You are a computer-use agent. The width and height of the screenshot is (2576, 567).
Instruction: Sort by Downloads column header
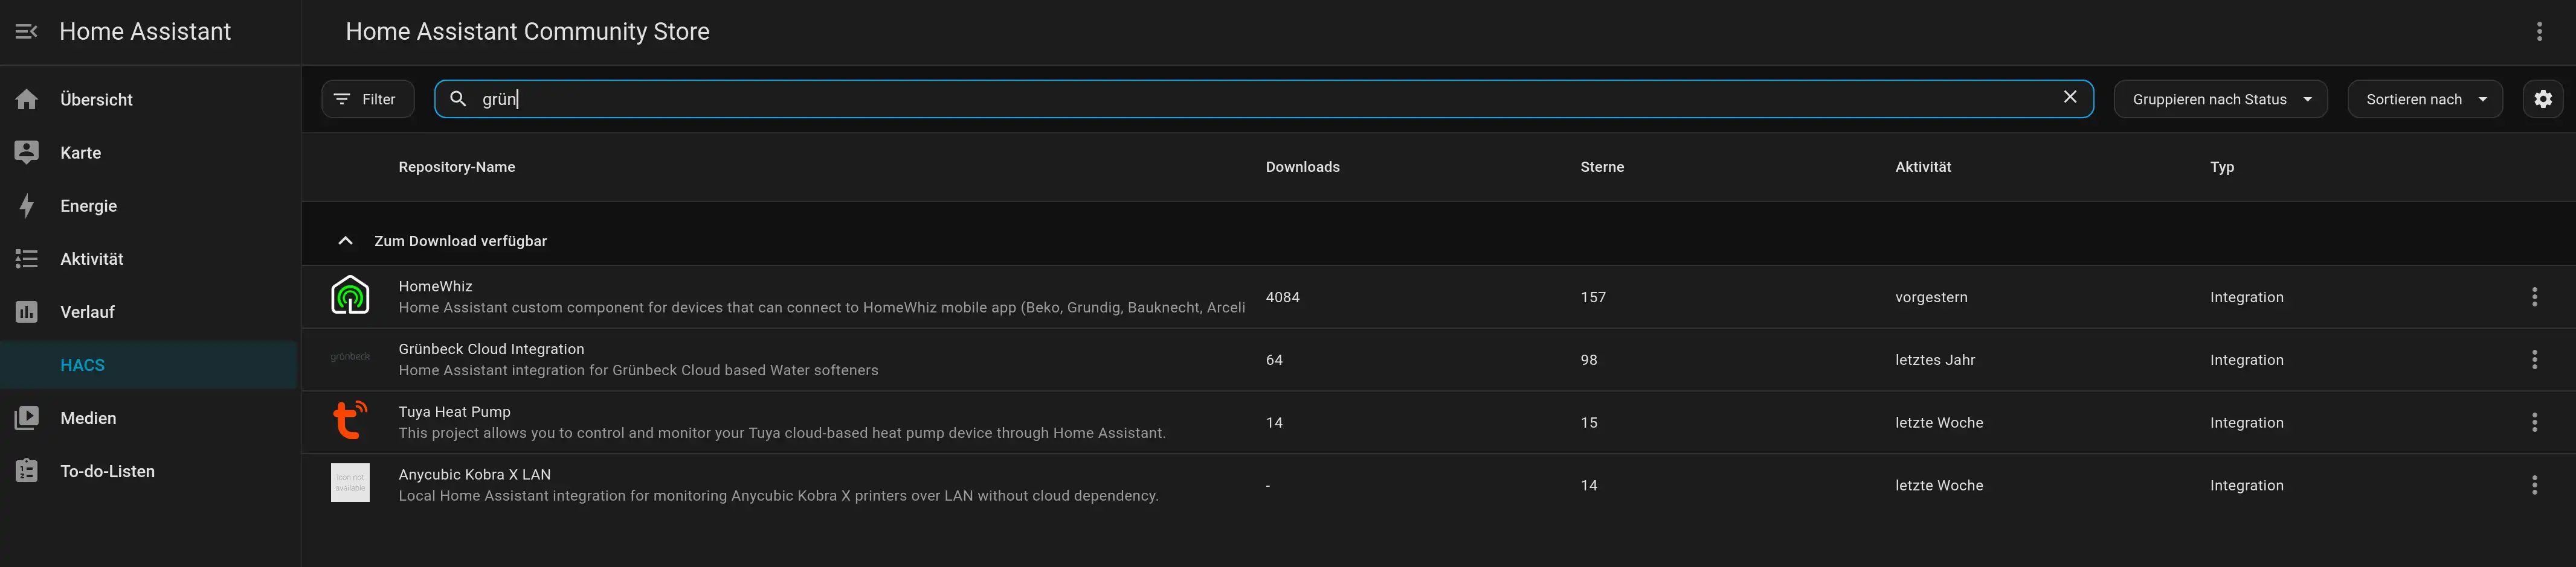point(1302,166)
